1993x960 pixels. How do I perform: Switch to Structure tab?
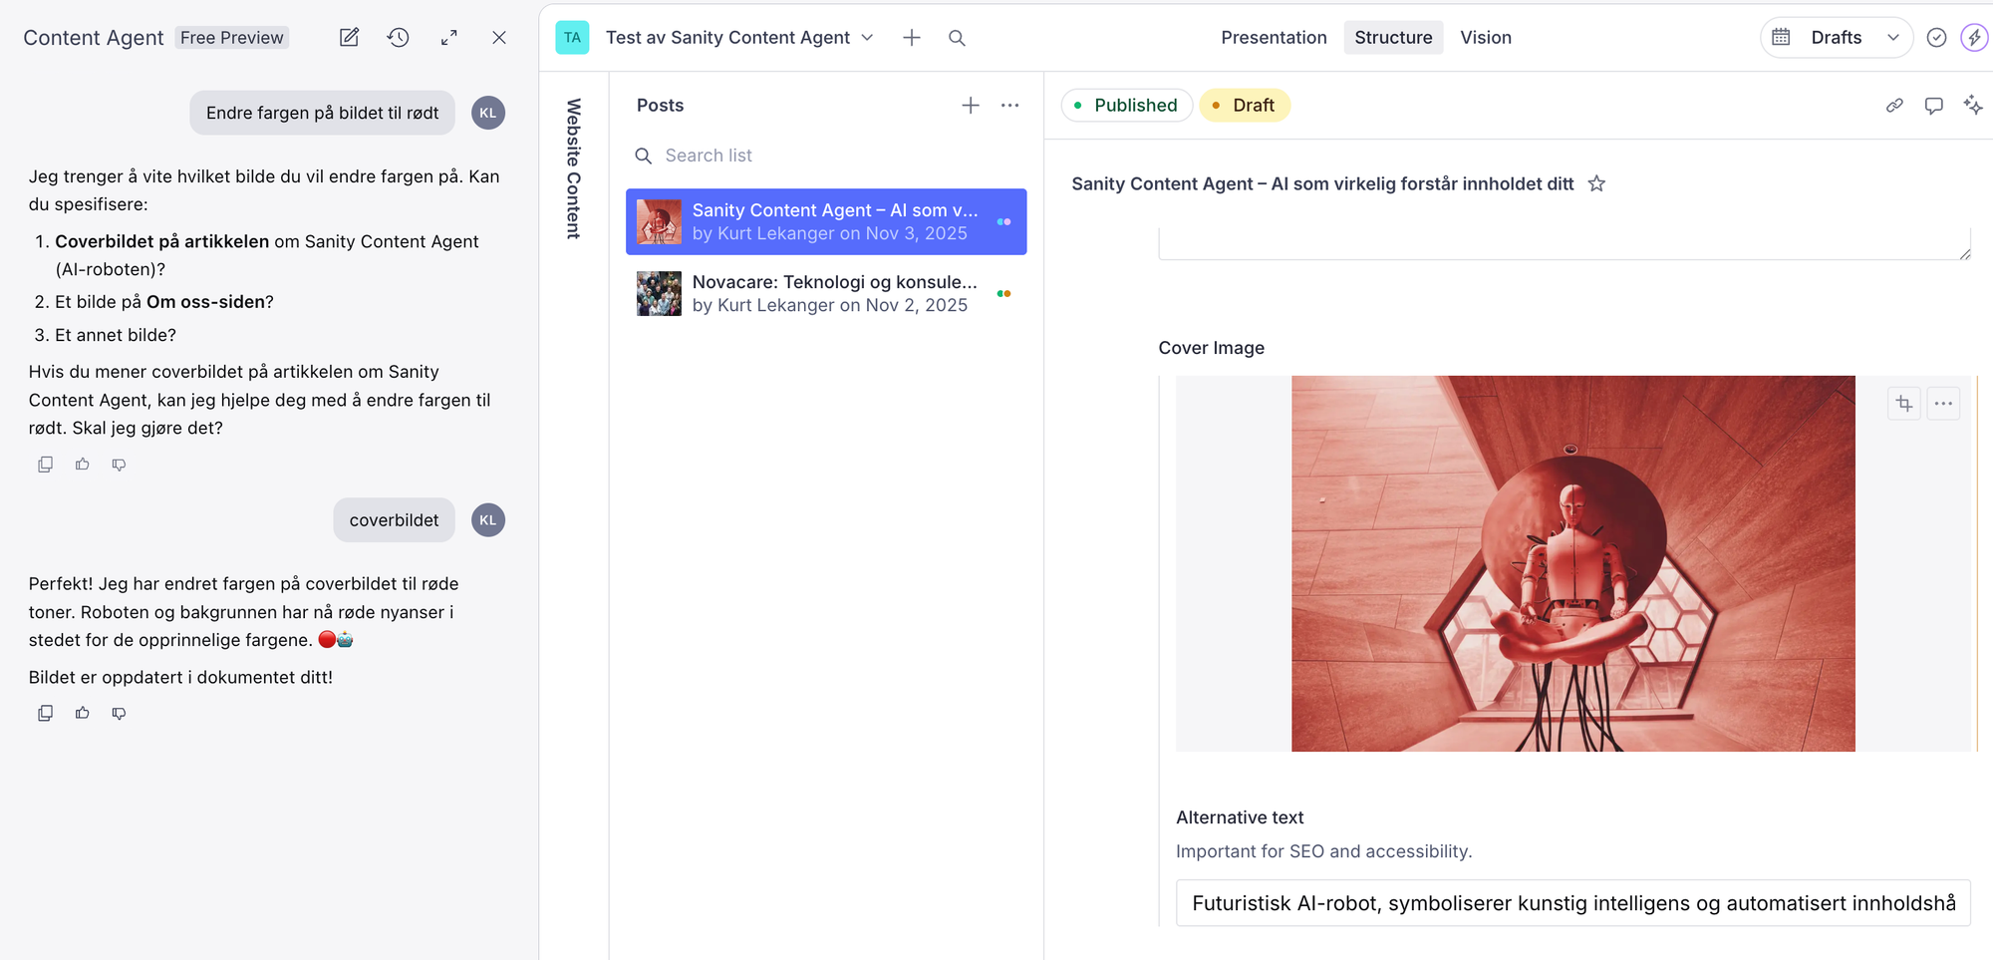point(1393,38)
